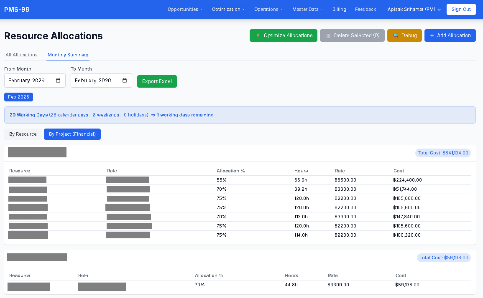The width and height of the screenshot is (483, 298).
Task: Click the Total Cost ฿841,104.00 badge
Action: click(443, 153)
